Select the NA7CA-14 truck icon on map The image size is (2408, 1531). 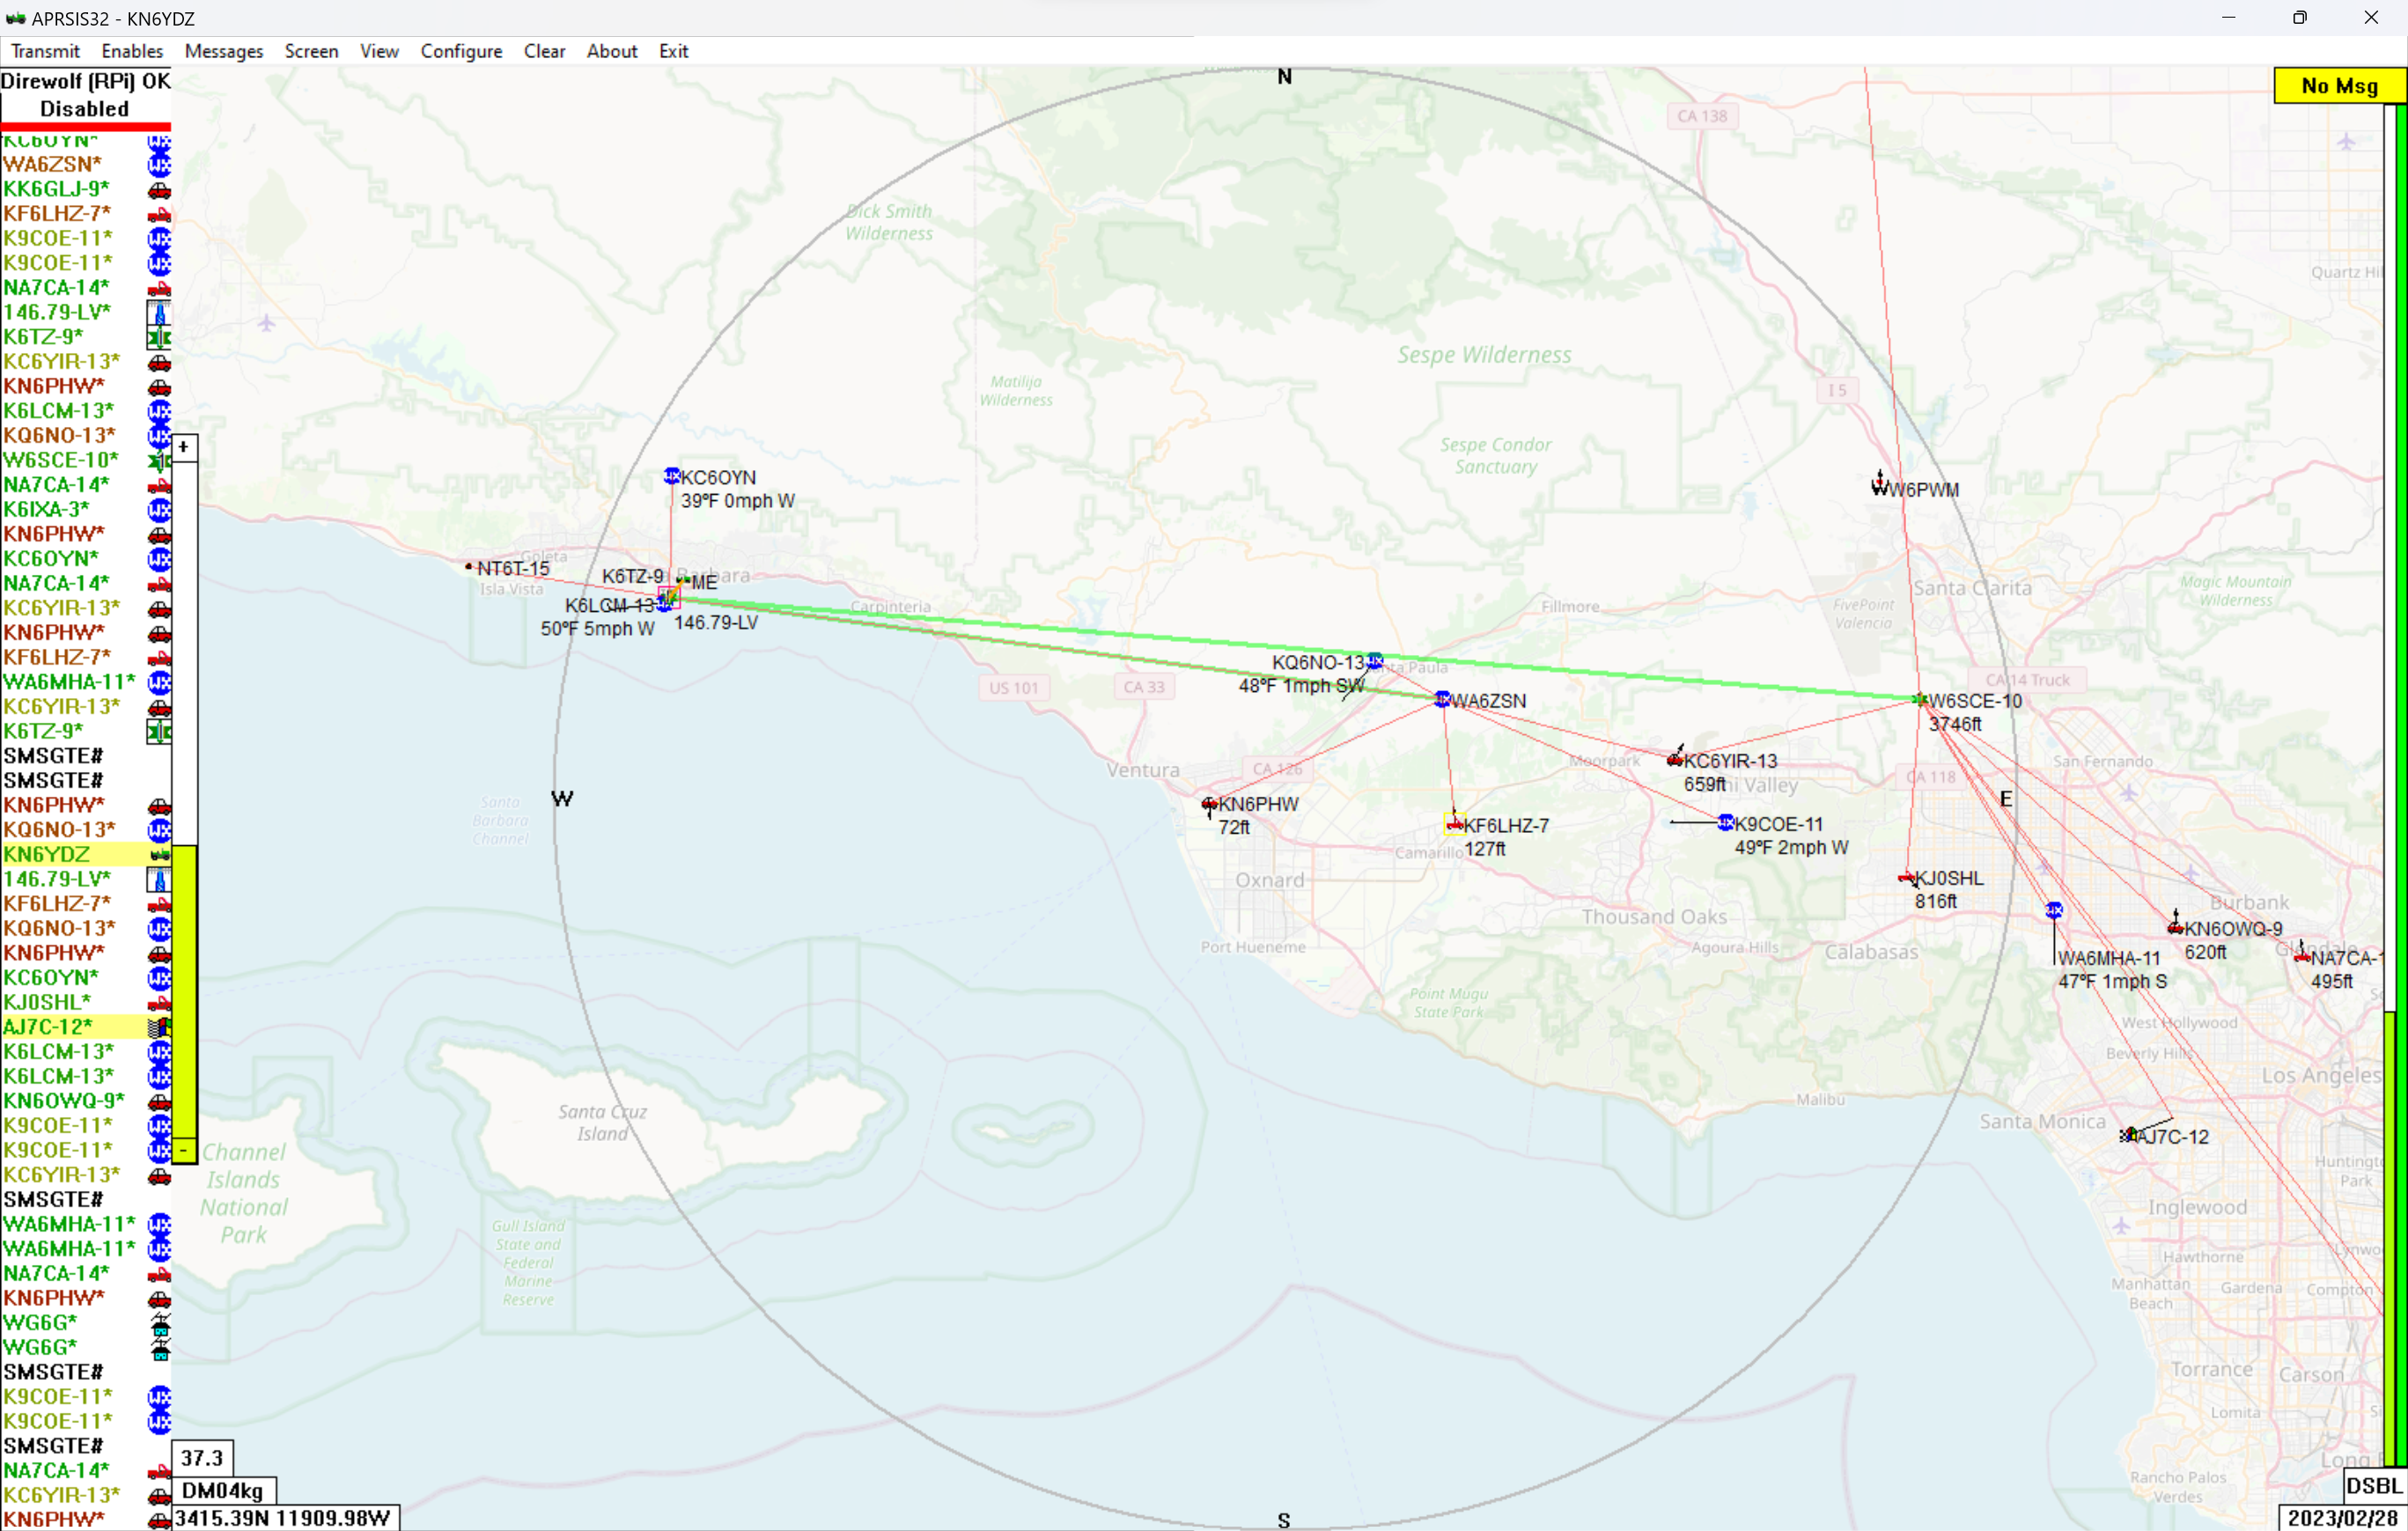(x=2302, y=956)
